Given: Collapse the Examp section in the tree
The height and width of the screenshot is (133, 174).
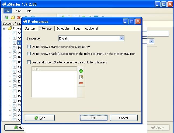Looking at the screenshot, I should (x=4, y=28).
